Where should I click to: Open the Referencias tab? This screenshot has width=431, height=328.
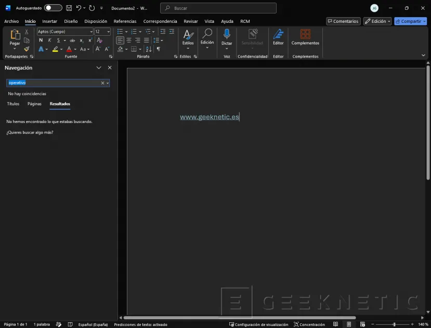(125, 21)
